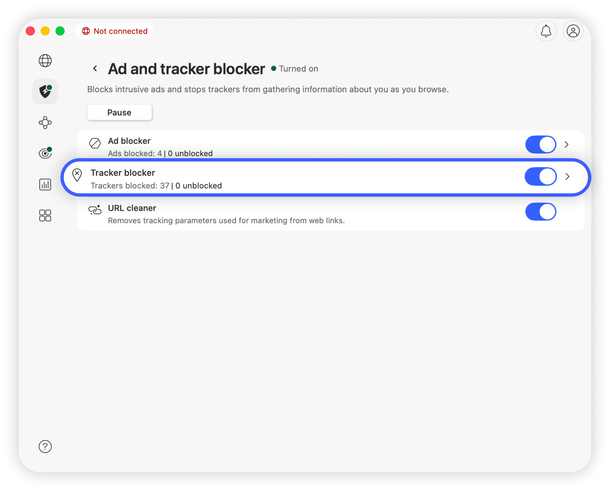Select the Threat Protection shield icon

click(x=45, y=92)
